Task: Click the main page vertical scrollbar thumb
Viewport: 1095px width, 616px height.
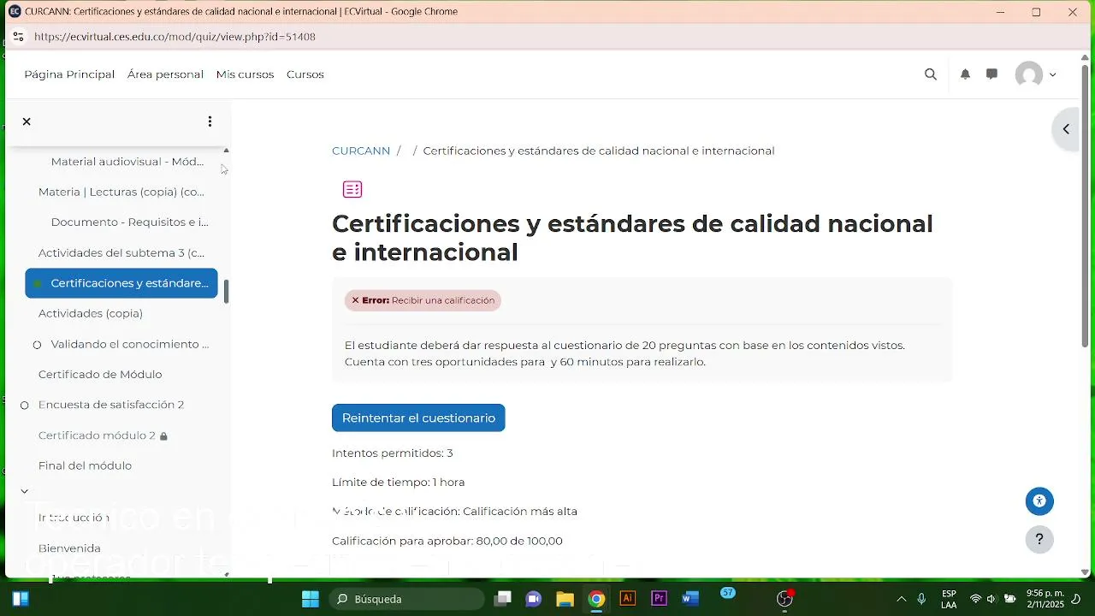Action: [1085, 205]
